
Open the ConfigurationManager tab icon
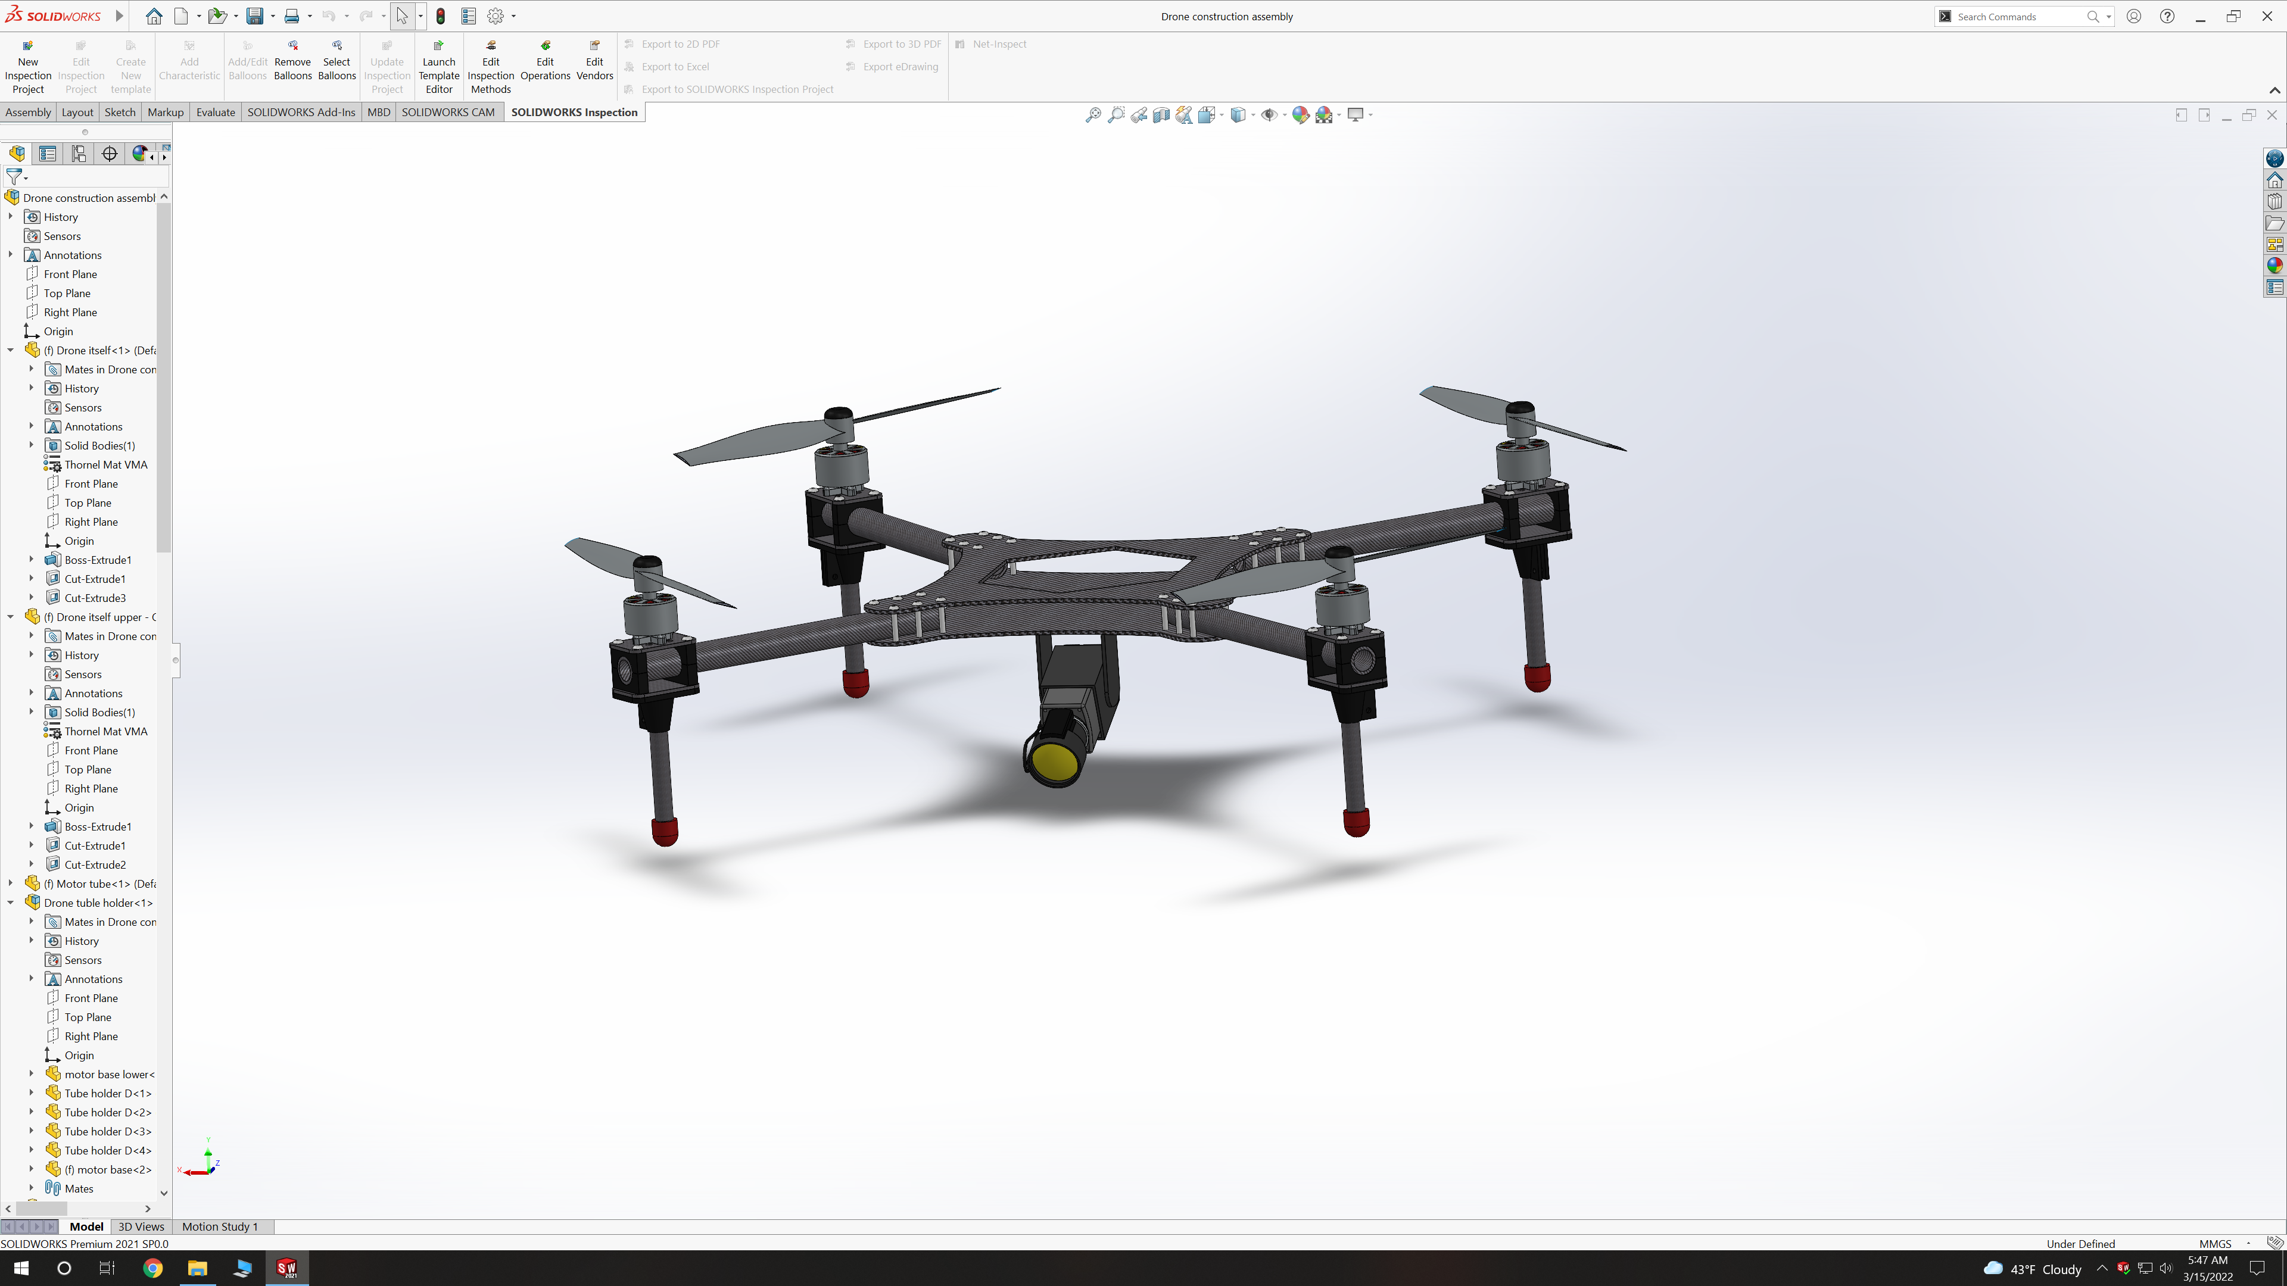(79, 154)
